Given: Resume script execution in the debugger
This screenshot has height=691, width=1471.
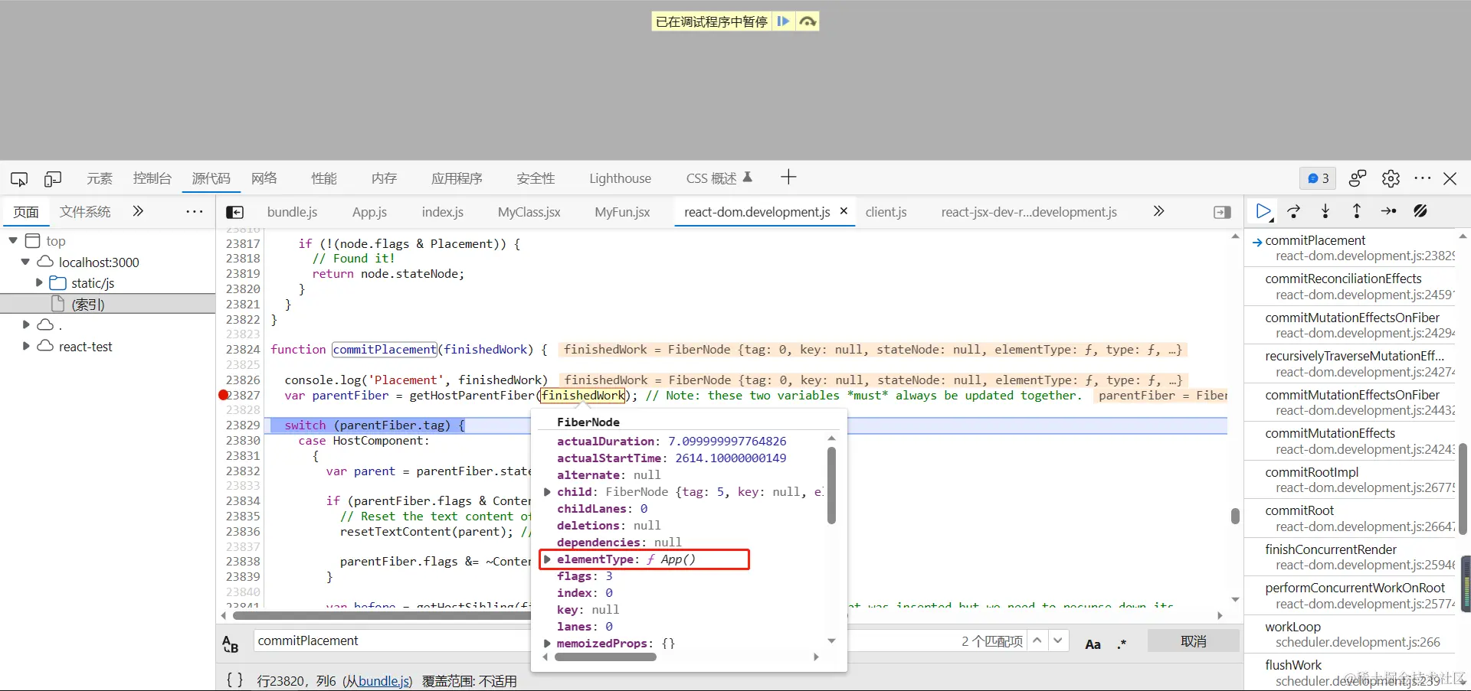Looking at the screenshot, I should (1263, 211).
